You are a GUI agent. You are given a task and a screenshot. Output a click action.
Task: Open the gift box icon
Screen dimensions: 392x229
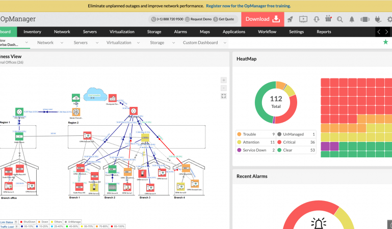coord(328,19)
